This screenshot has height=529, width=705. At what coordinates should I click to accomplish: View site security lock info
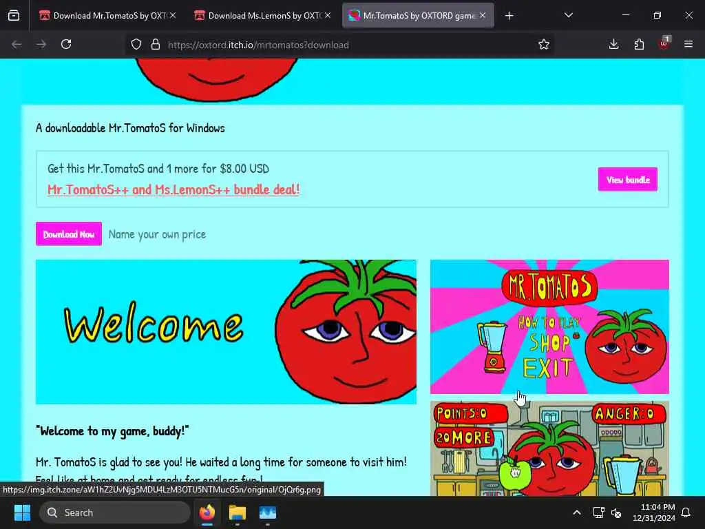[x=156, y=45]
